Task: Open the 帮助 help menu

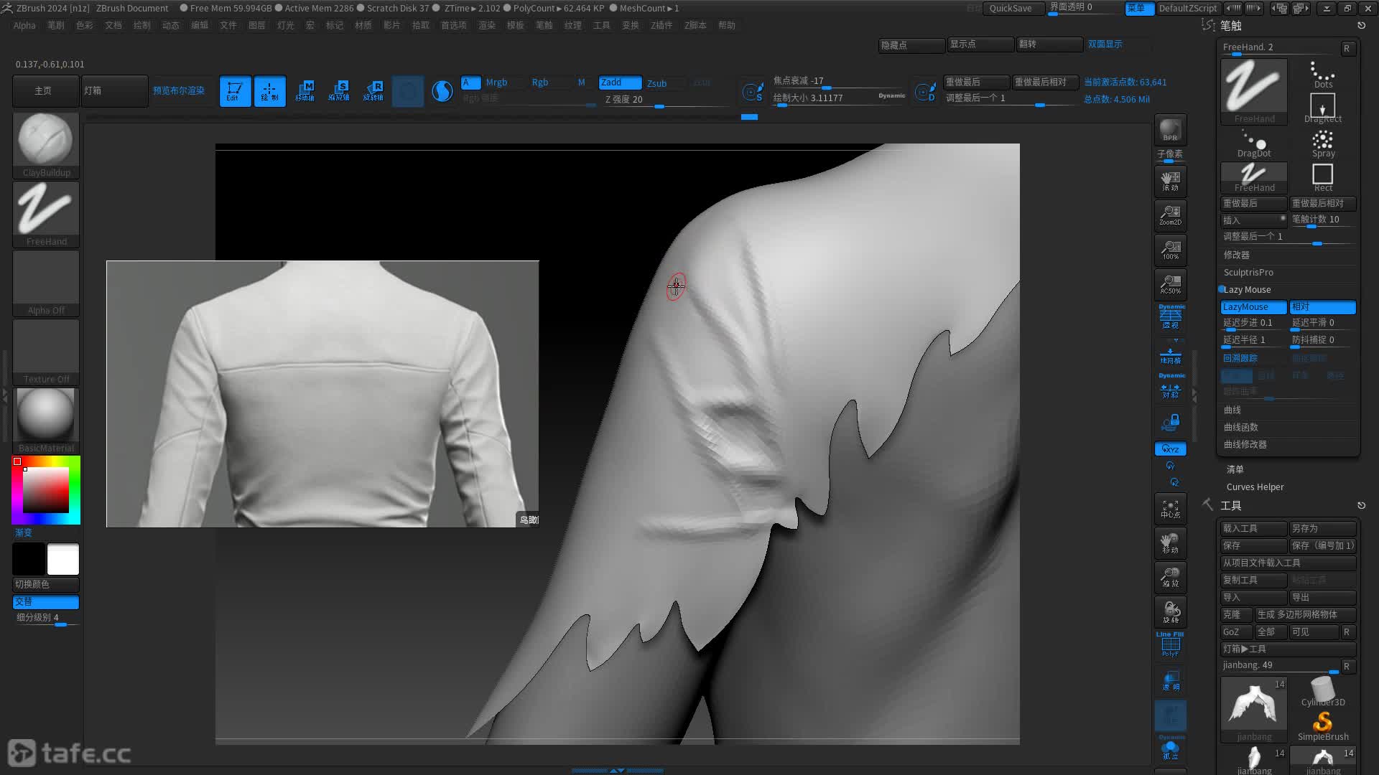Action: tap(726, 25)
